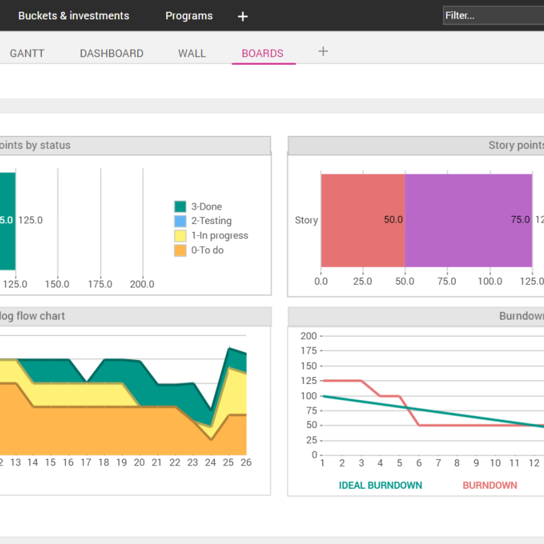The image size is (544, 544).
Task: Open the Programs menu
Action: 189,16
